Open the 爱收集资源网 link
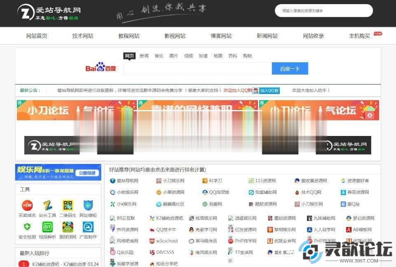Screen dimensions: 396x267 tap(314, 181)
